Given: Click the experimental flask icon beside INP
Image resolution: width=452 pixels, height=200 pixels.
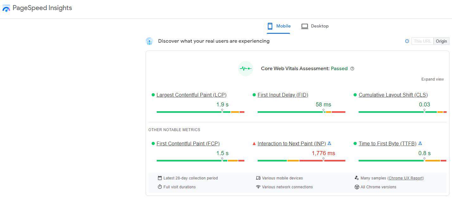Looking at the screenshot, I should pyautogui.click(x=329, y=143).
